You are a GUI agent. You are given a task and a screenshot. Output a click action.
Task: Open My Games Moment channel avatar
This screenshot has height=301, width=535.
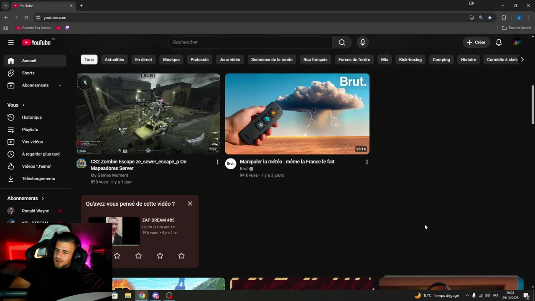pos(82,163)
